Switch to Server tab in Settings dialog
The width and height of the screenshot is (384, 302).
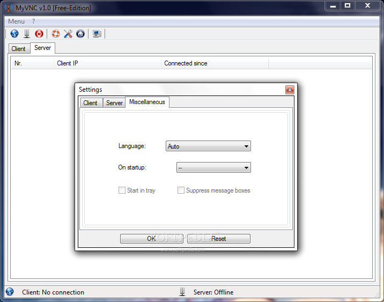114,103
